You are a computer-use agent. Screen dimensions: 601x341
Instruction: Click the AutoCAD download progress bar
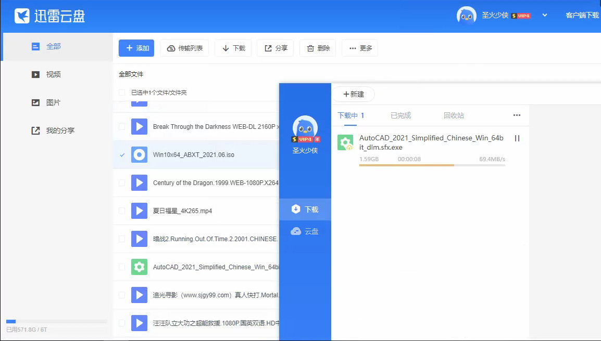click(x=432, y=165)
